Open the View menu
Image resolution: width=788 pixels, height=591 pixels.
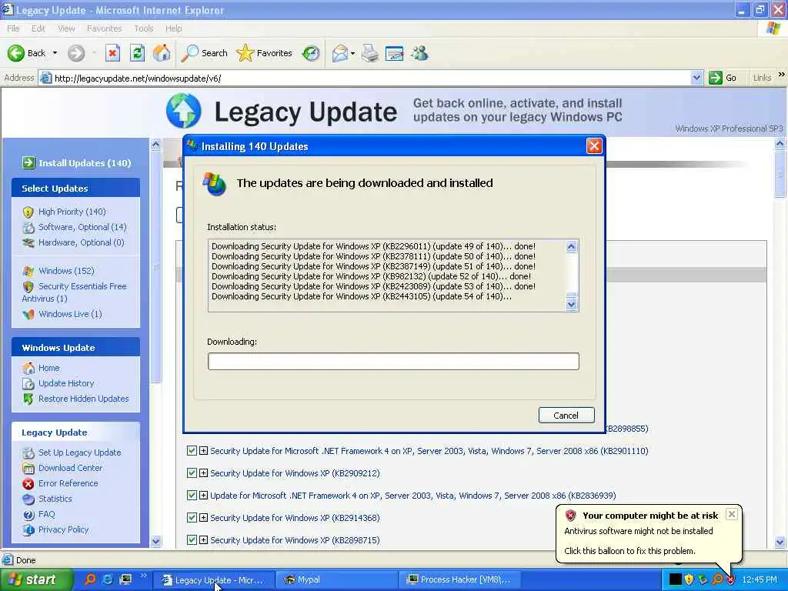pos(66,28)
